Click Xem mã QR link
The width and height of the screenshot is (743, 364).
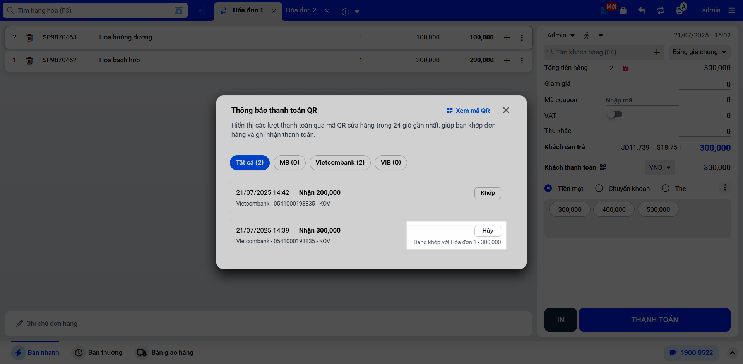[x=468, y=111]
